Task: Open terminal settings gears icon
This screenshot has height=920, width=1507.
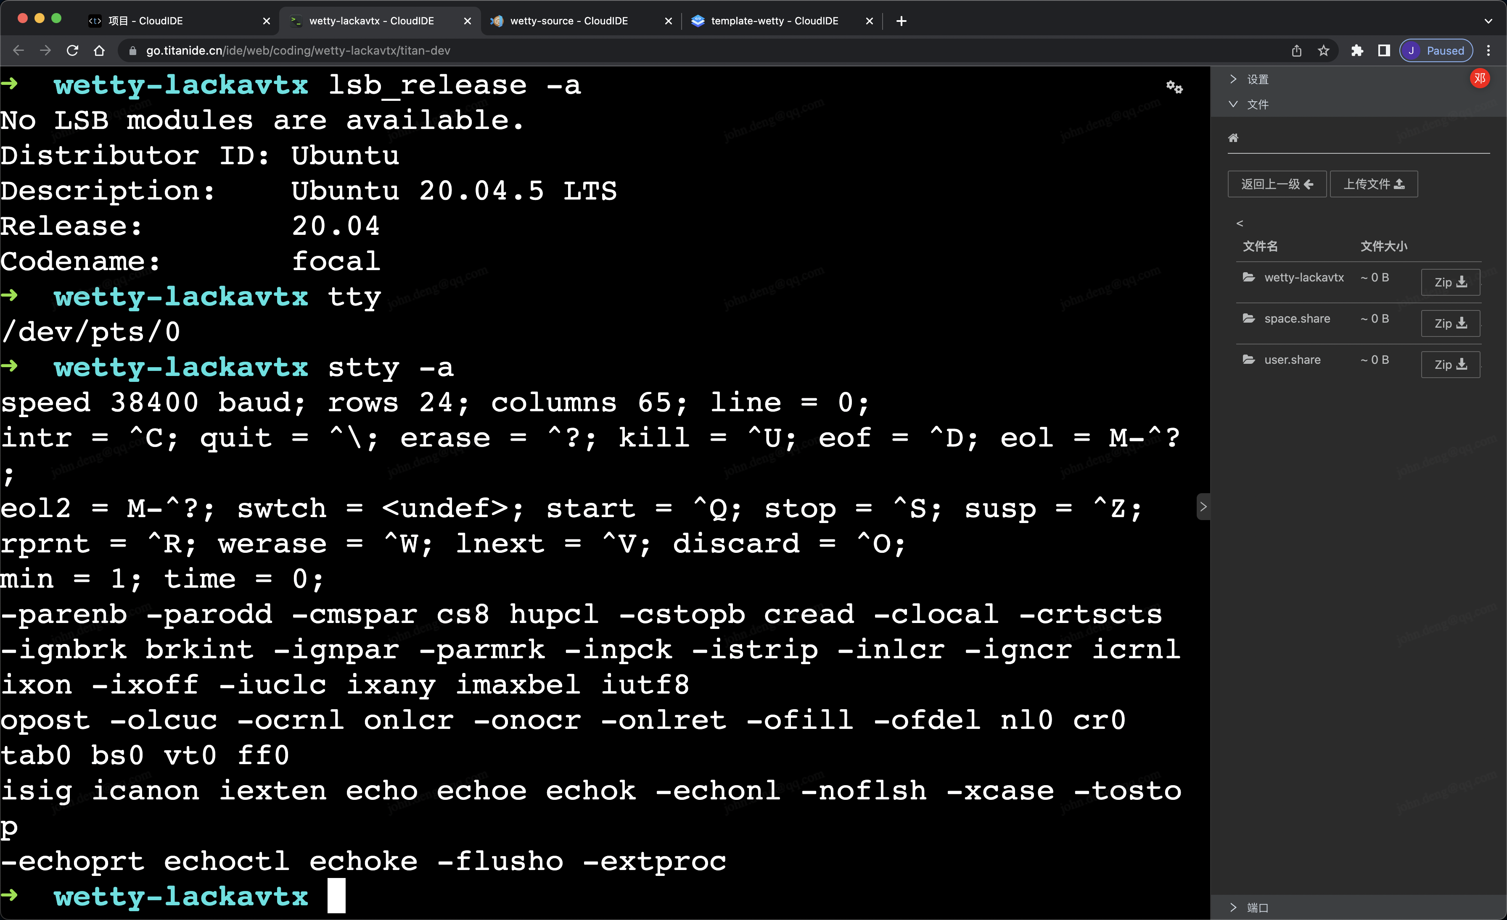Action: [x=1174, y=87]
